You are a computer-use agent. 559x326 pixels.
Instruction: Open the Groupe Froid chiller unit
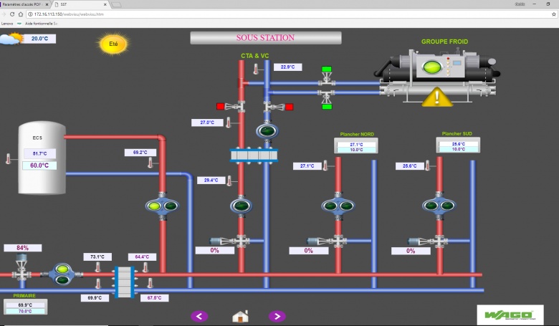437,76
